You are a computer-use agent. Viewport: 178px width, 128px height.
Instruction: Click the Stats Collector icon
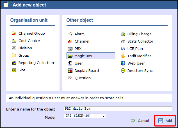[123, 41]
